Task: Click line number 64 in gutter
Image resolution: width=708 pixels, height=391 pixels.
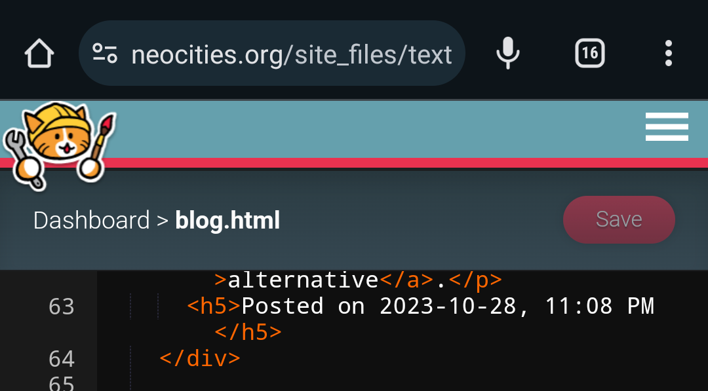Action: click(x=62, y=360)
